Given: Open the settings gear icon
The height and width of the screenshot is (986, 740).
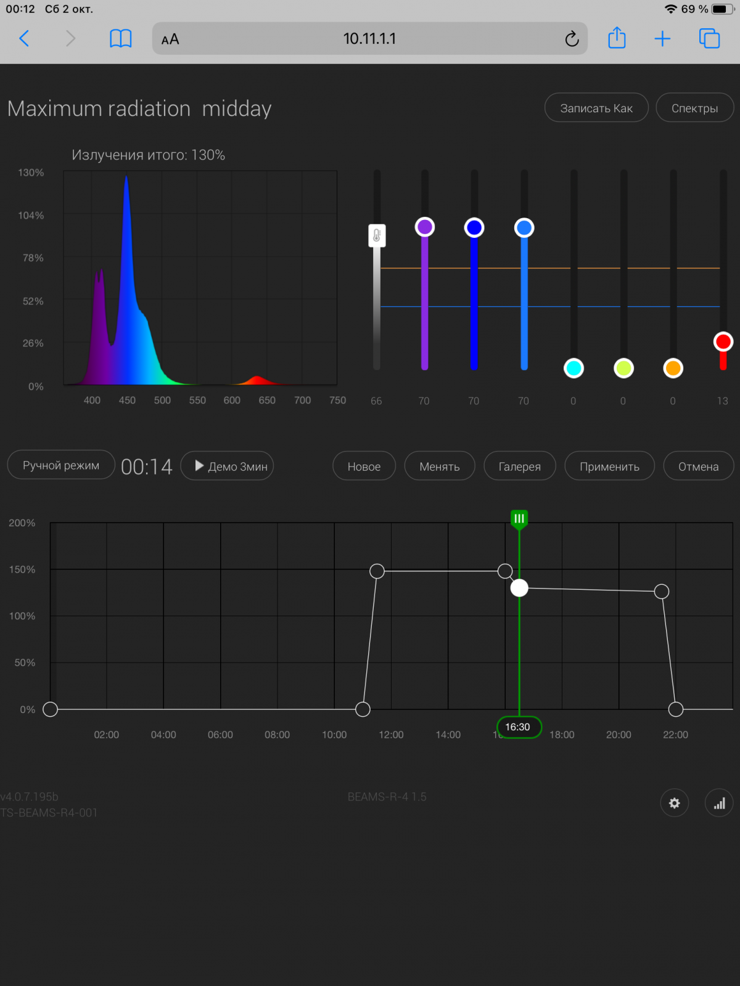Looking at the screenshot, I should (x=674, y=803).
